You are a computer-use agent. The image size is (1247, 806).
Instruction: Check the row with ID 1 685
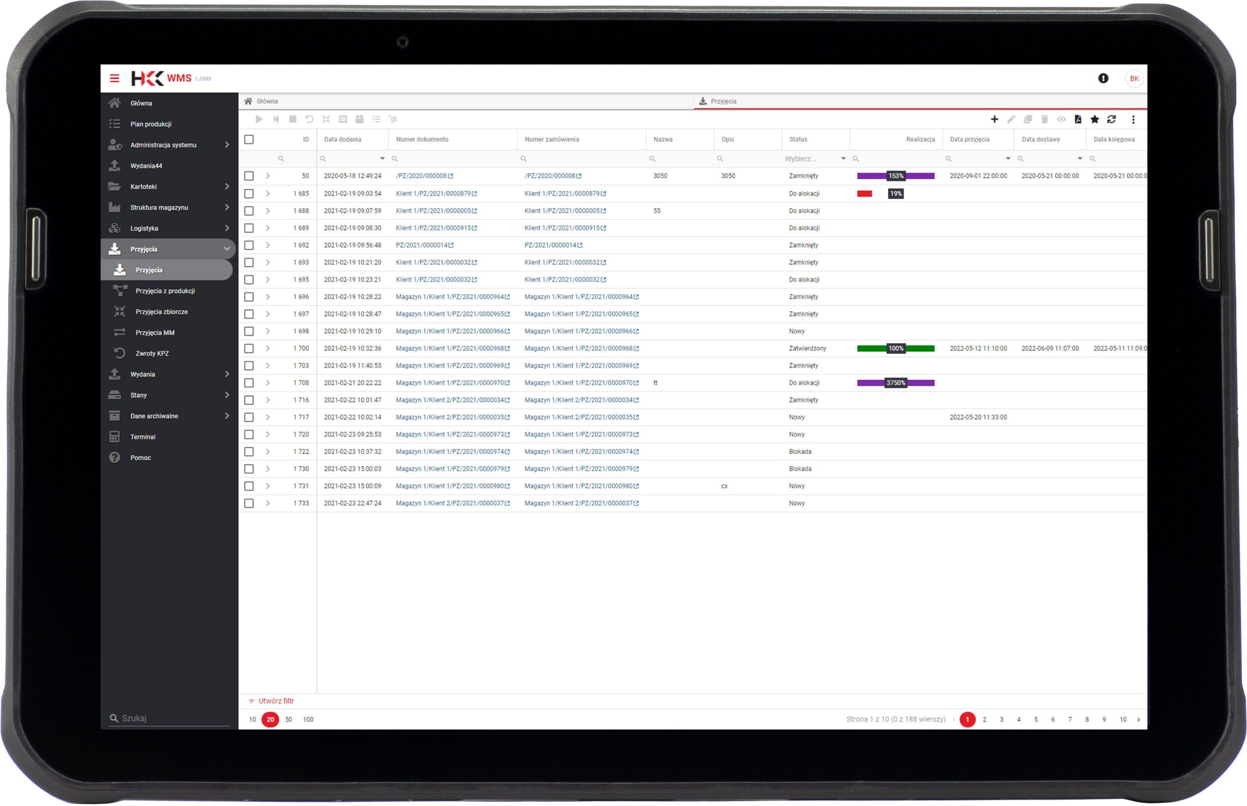pyautogui.click(x=249, y=194)
